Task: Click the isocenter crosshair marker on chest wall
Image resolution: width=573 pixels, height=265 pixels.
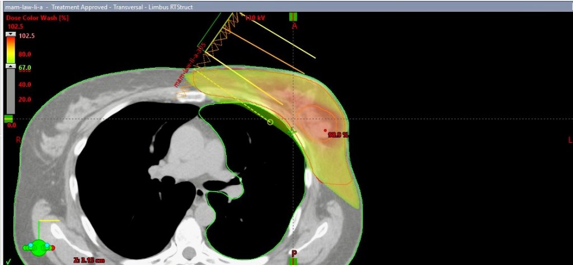Action: pyautogui.click(x=290, y=131)
